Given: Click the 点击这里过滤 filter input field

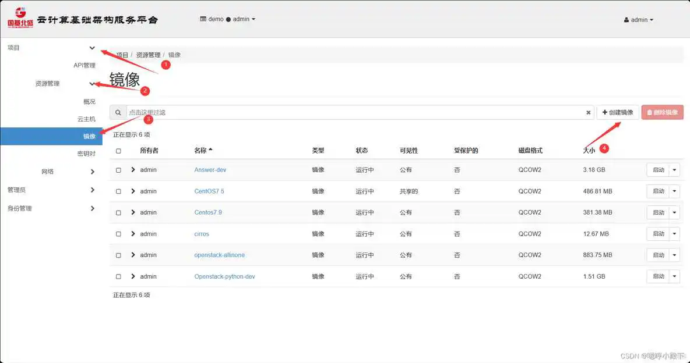Looking at the screenshot, I should coord(233,112).
